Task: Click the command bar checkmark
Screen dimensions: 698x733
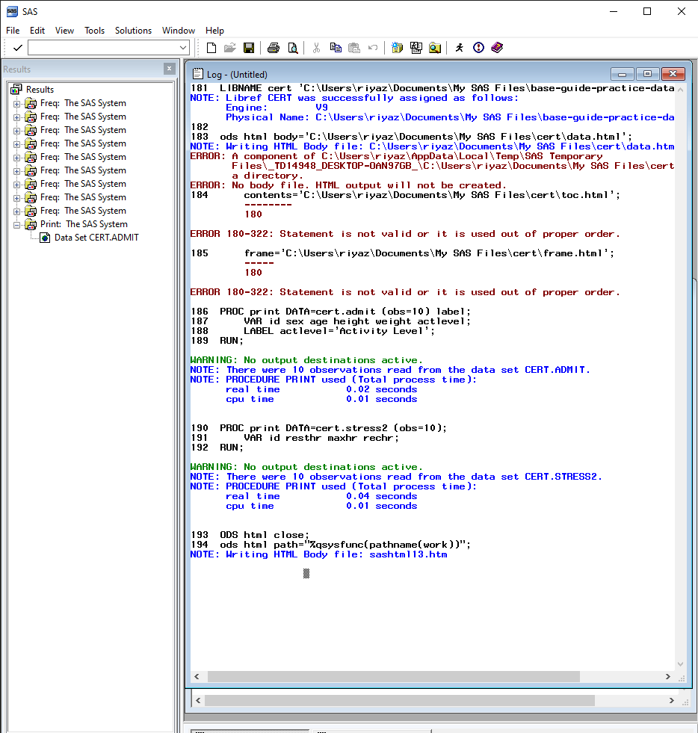Action: click(18, 48)
